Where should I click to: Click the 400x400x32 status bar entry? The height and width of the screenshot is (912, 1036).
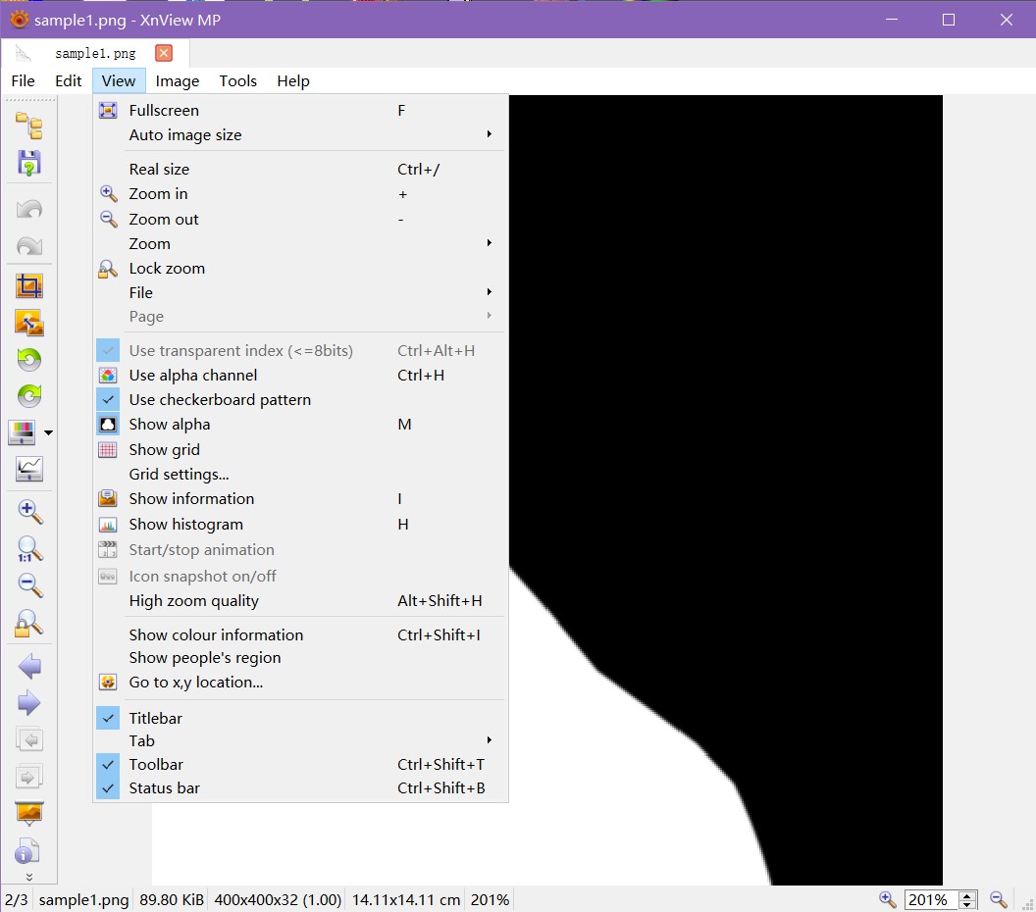278,899
